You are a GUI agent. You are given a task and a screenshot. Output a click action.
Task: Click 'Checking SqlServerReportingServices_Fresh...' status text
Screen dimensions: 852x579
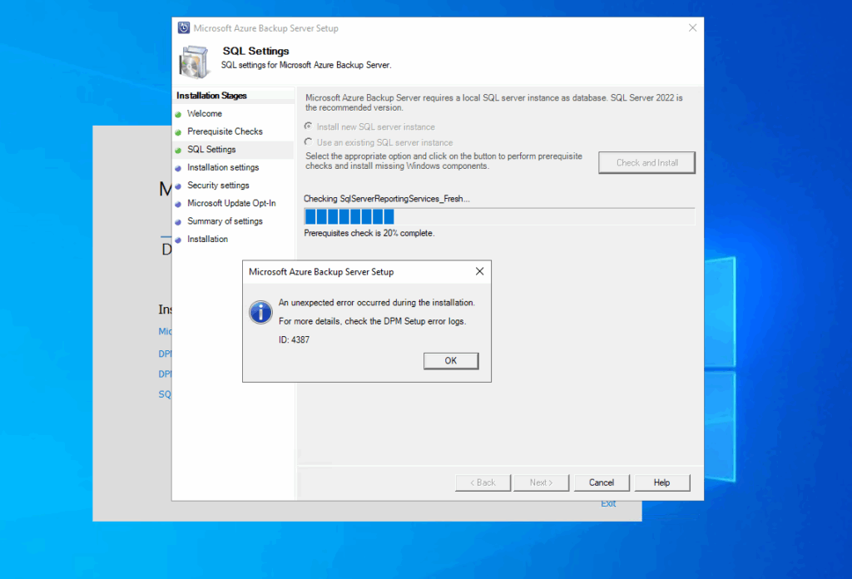tap(386, 199)
